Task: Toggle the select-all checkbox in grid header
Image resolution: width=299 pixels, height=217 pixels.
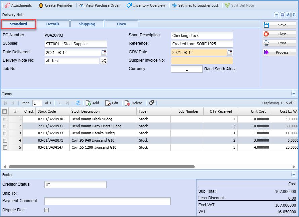Action: [5, 111]
